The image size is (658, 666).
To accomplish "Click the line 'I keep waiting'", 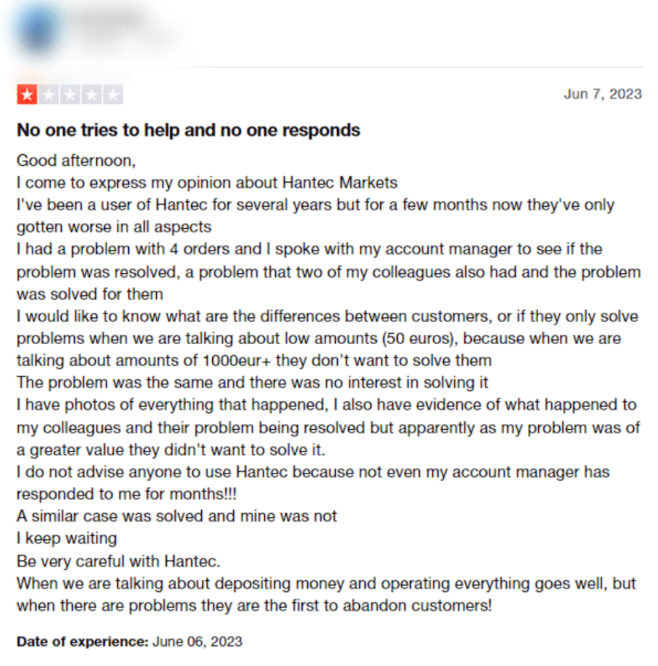I will (67, 538).
